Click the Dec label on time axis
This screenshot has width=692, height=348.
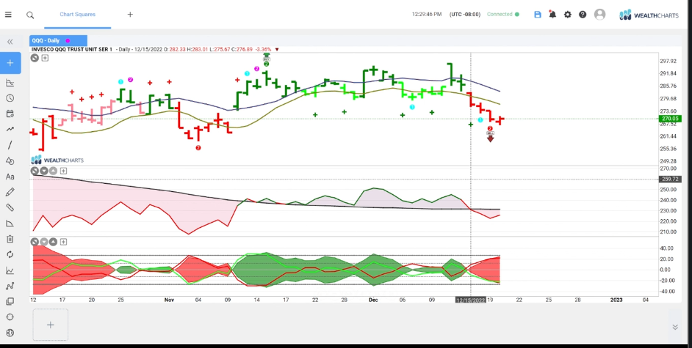tap(373, 300)
